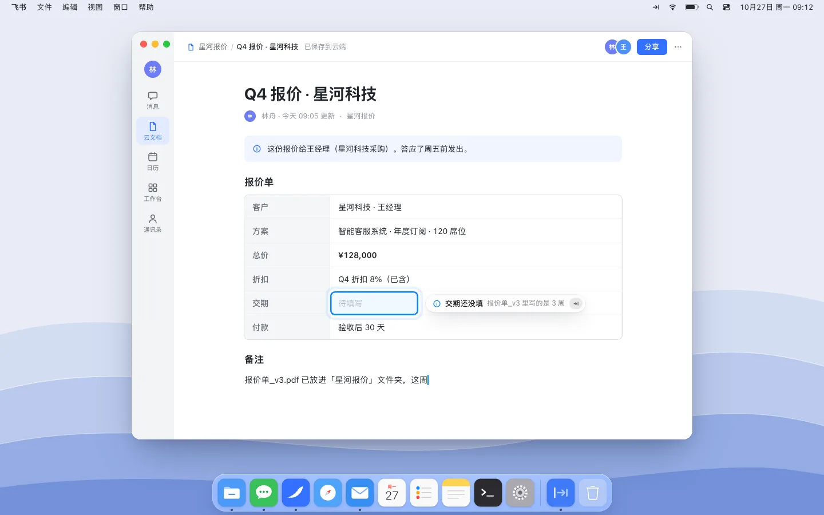Open the 消息 messages sidebar icon
Screen dimensions: 824x515
(x=153, y=100)
